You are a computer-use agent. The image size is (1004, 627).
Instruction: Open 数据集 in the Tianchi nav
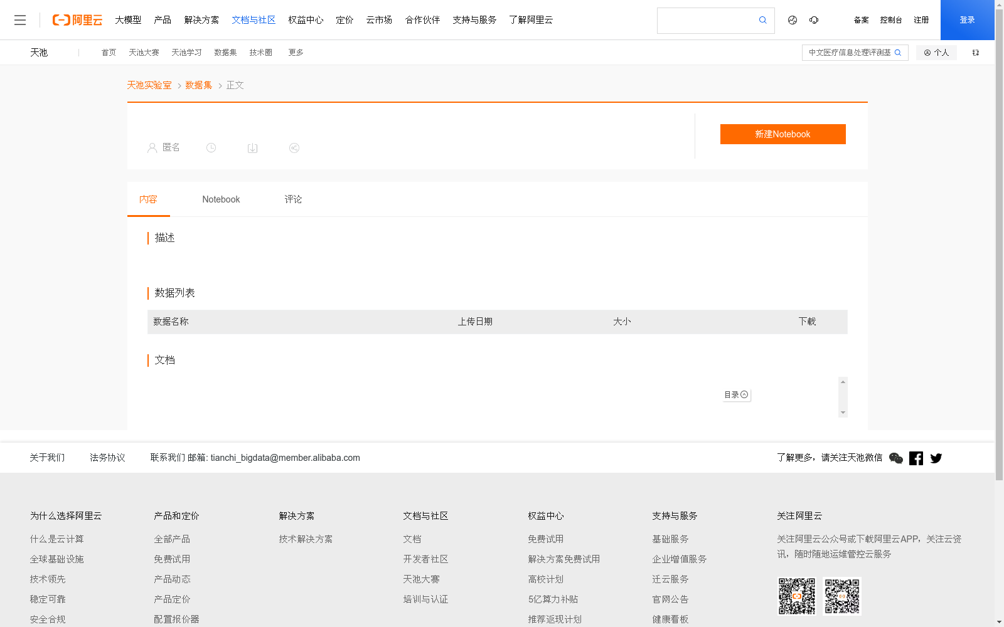click(225, 53)
